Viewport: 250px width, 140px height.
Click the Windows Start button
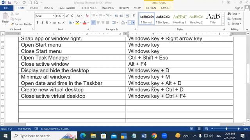pos(5,136)
